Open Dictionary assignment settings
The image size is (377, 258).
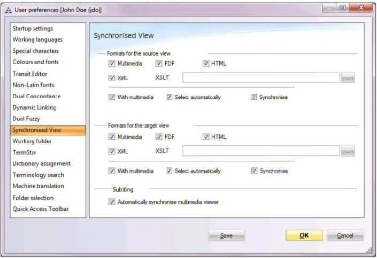pos(41,163)
